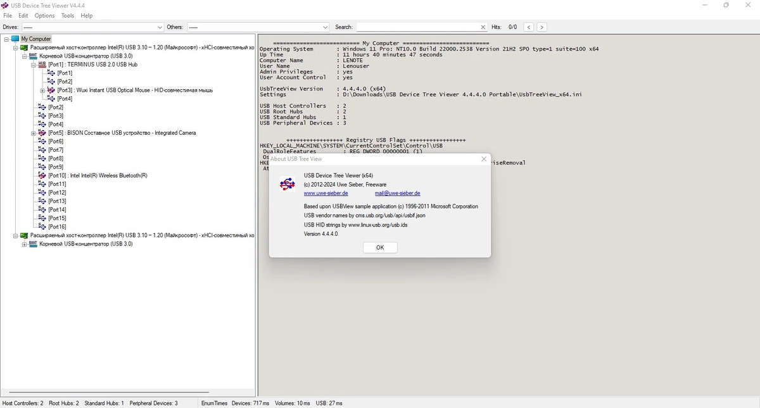Image resolution: width=760 pixels, height=408 pixels.
Task: Collapse the expanded Корневой USB-концентратор root hub
Action: pos(25,56)
